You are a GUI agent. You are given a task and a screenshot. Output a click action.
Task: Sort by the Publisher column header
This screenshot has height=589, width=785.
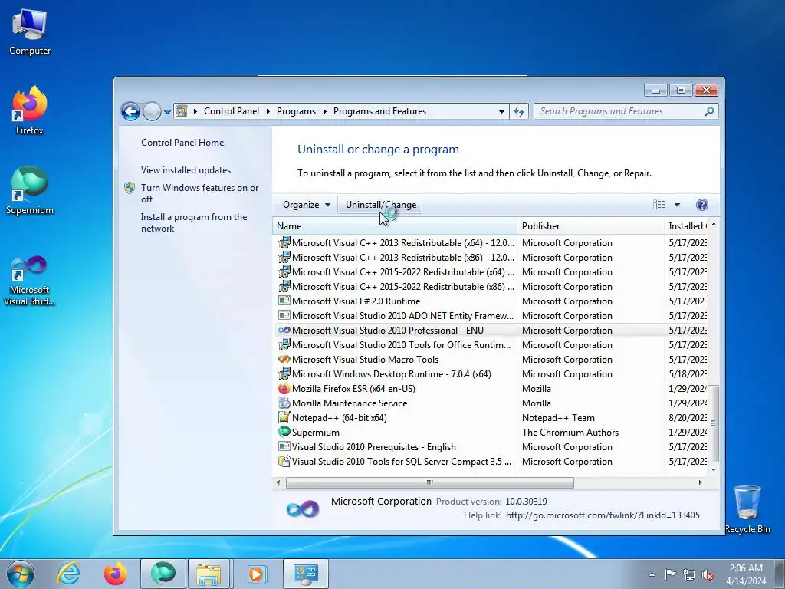[x=591, y=226]
